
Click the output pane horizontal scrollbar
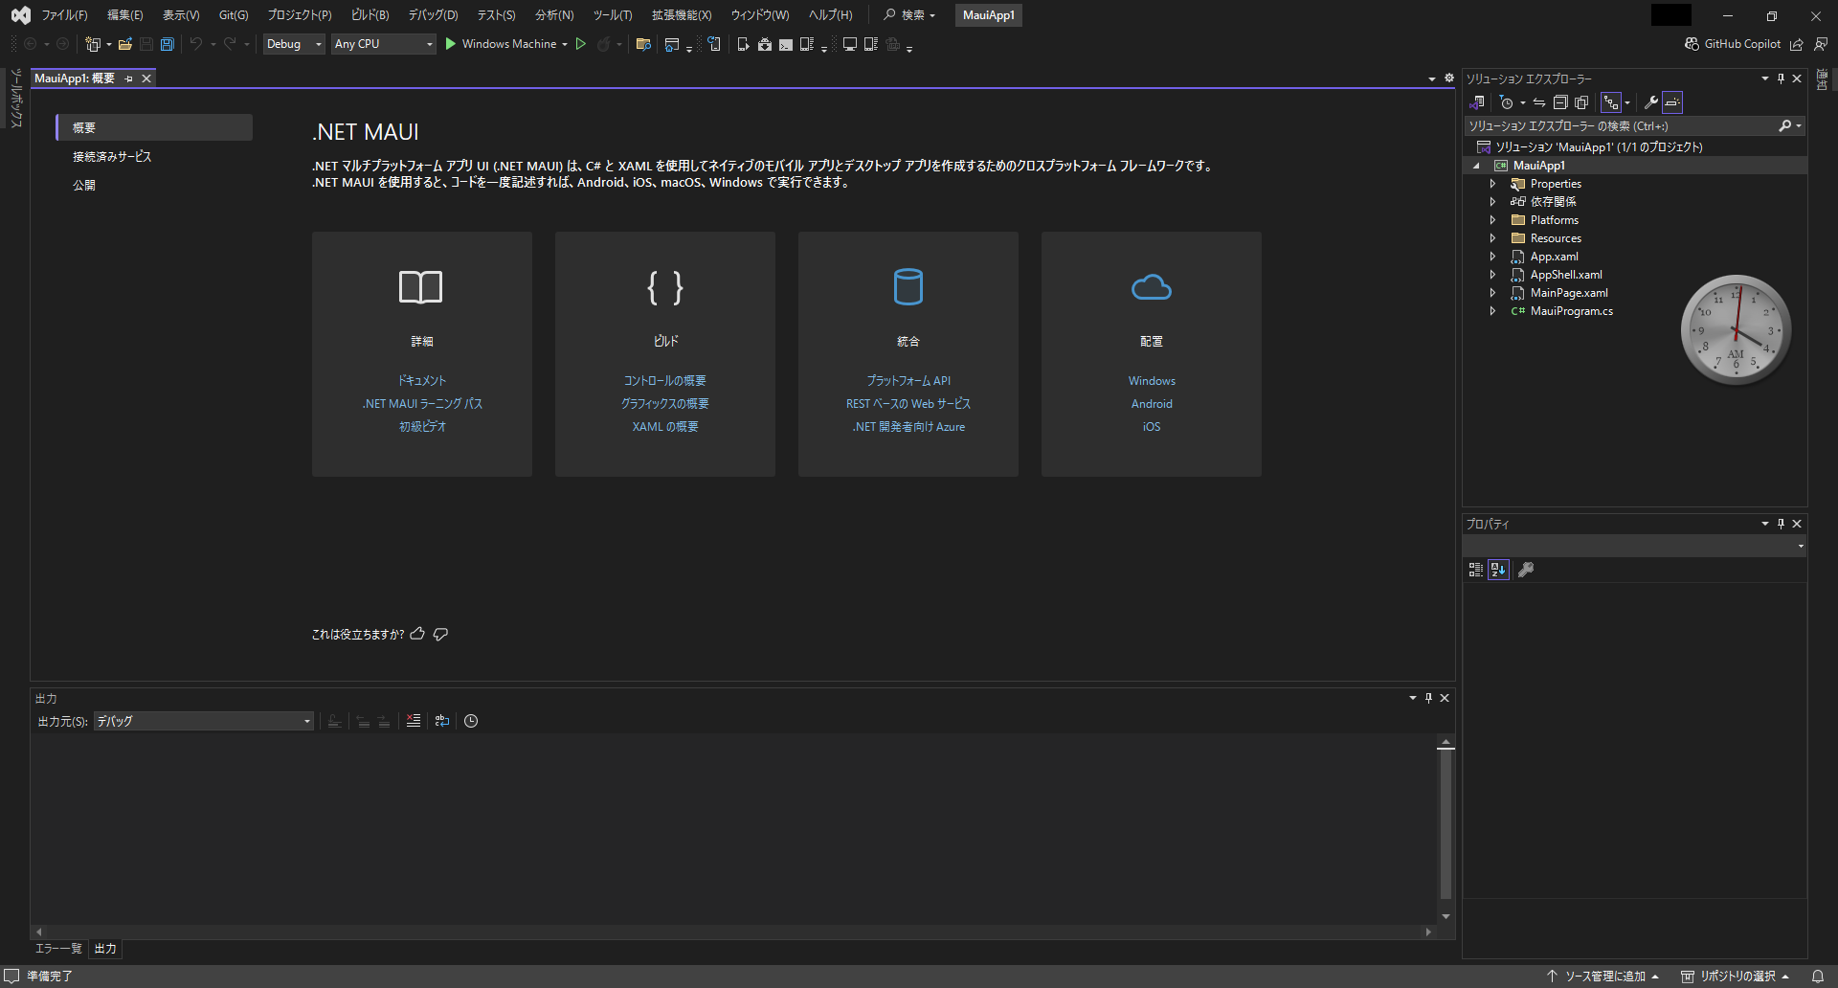click(x=733, y=932)
